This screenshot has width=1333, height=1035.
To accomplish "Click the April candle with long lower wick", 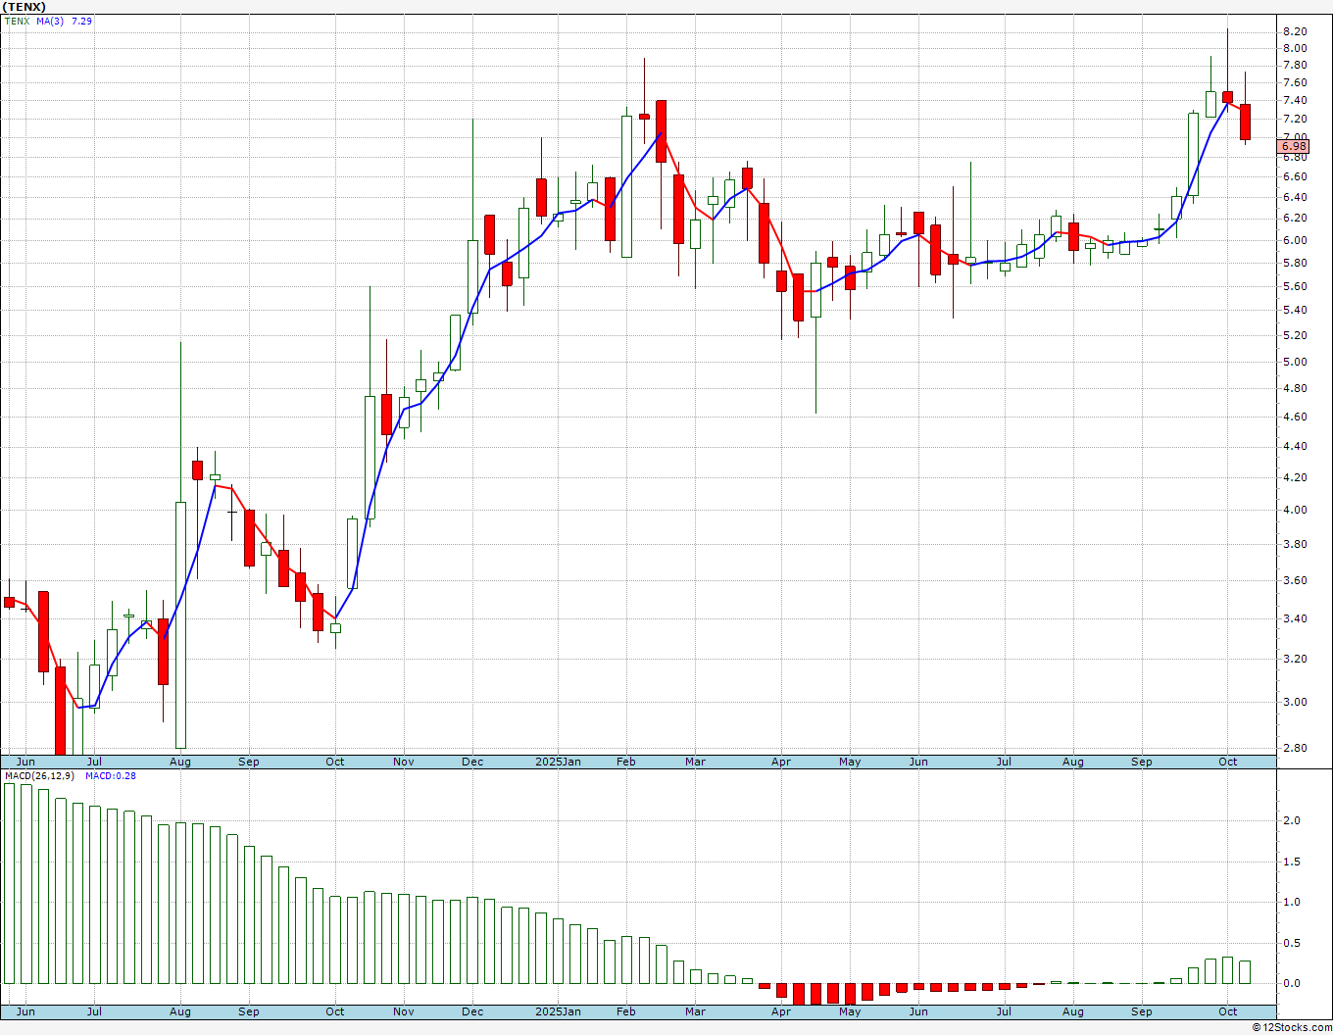I will tap(815, 289).
